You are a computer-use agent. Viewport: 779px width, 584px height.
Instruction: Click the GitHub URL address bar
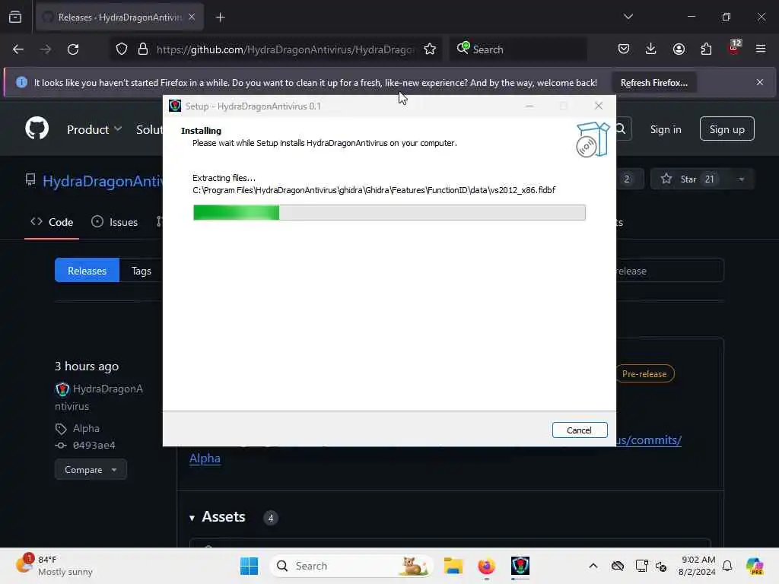pos(285,49)
